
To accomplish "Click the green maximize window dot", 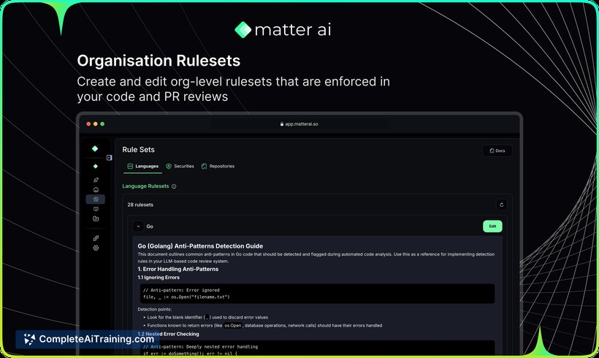I will pyautogui.click(x=102, y=123).
